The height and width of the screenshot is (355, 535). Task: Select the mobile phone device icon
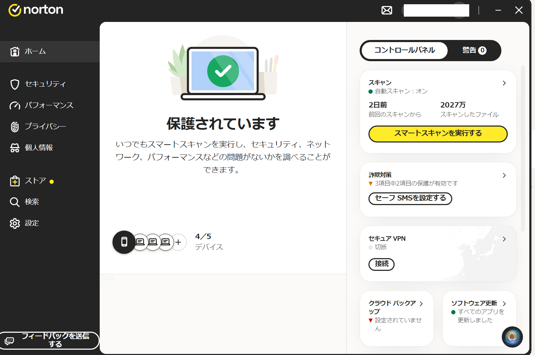pos(124,242)
